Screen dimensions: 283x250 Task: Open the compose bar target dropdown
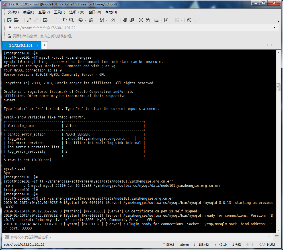pos(269,237)
